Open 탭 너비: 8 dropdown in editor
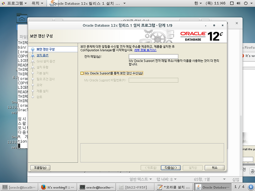Image resolution: width=255 pixels, height=191 pixels. click(x=166, y=179)
